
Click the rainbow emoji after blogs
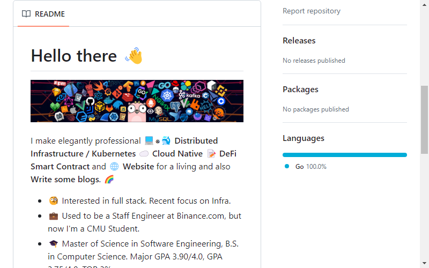point(109,180)
